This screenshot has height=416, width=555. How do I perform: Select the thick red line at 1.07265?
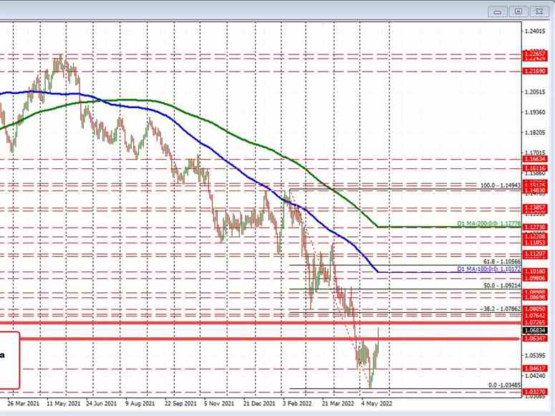pyautogui.click(x=260, y=323)
